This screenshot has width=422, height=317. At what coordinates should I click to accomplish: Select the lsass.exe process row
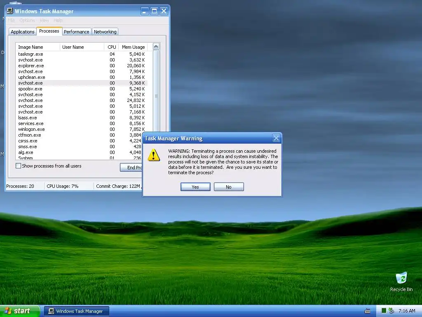pyautogui.click(x=82, y=118)
